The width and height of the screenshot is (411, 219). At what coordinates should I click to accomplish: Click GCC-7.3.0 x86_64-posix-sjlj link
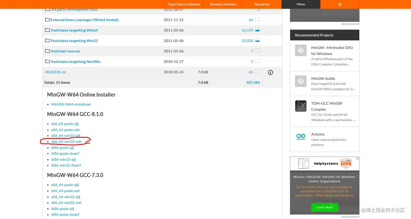coord(65,185)
